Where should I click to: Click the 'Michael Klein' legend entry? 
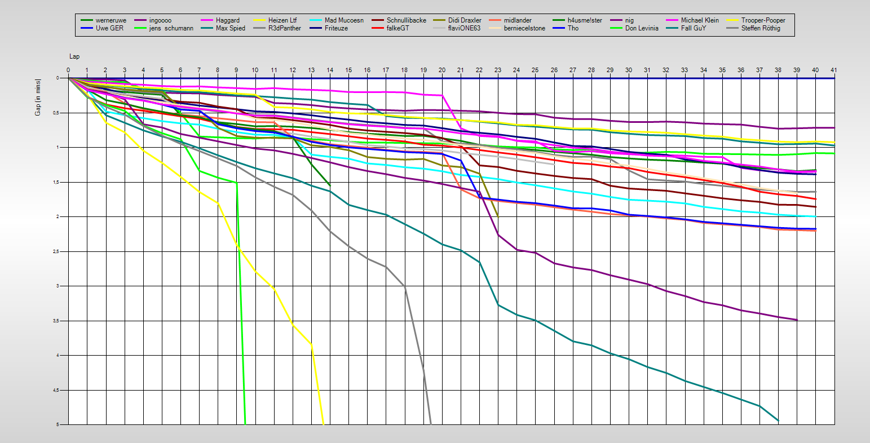tap(700, 20)
